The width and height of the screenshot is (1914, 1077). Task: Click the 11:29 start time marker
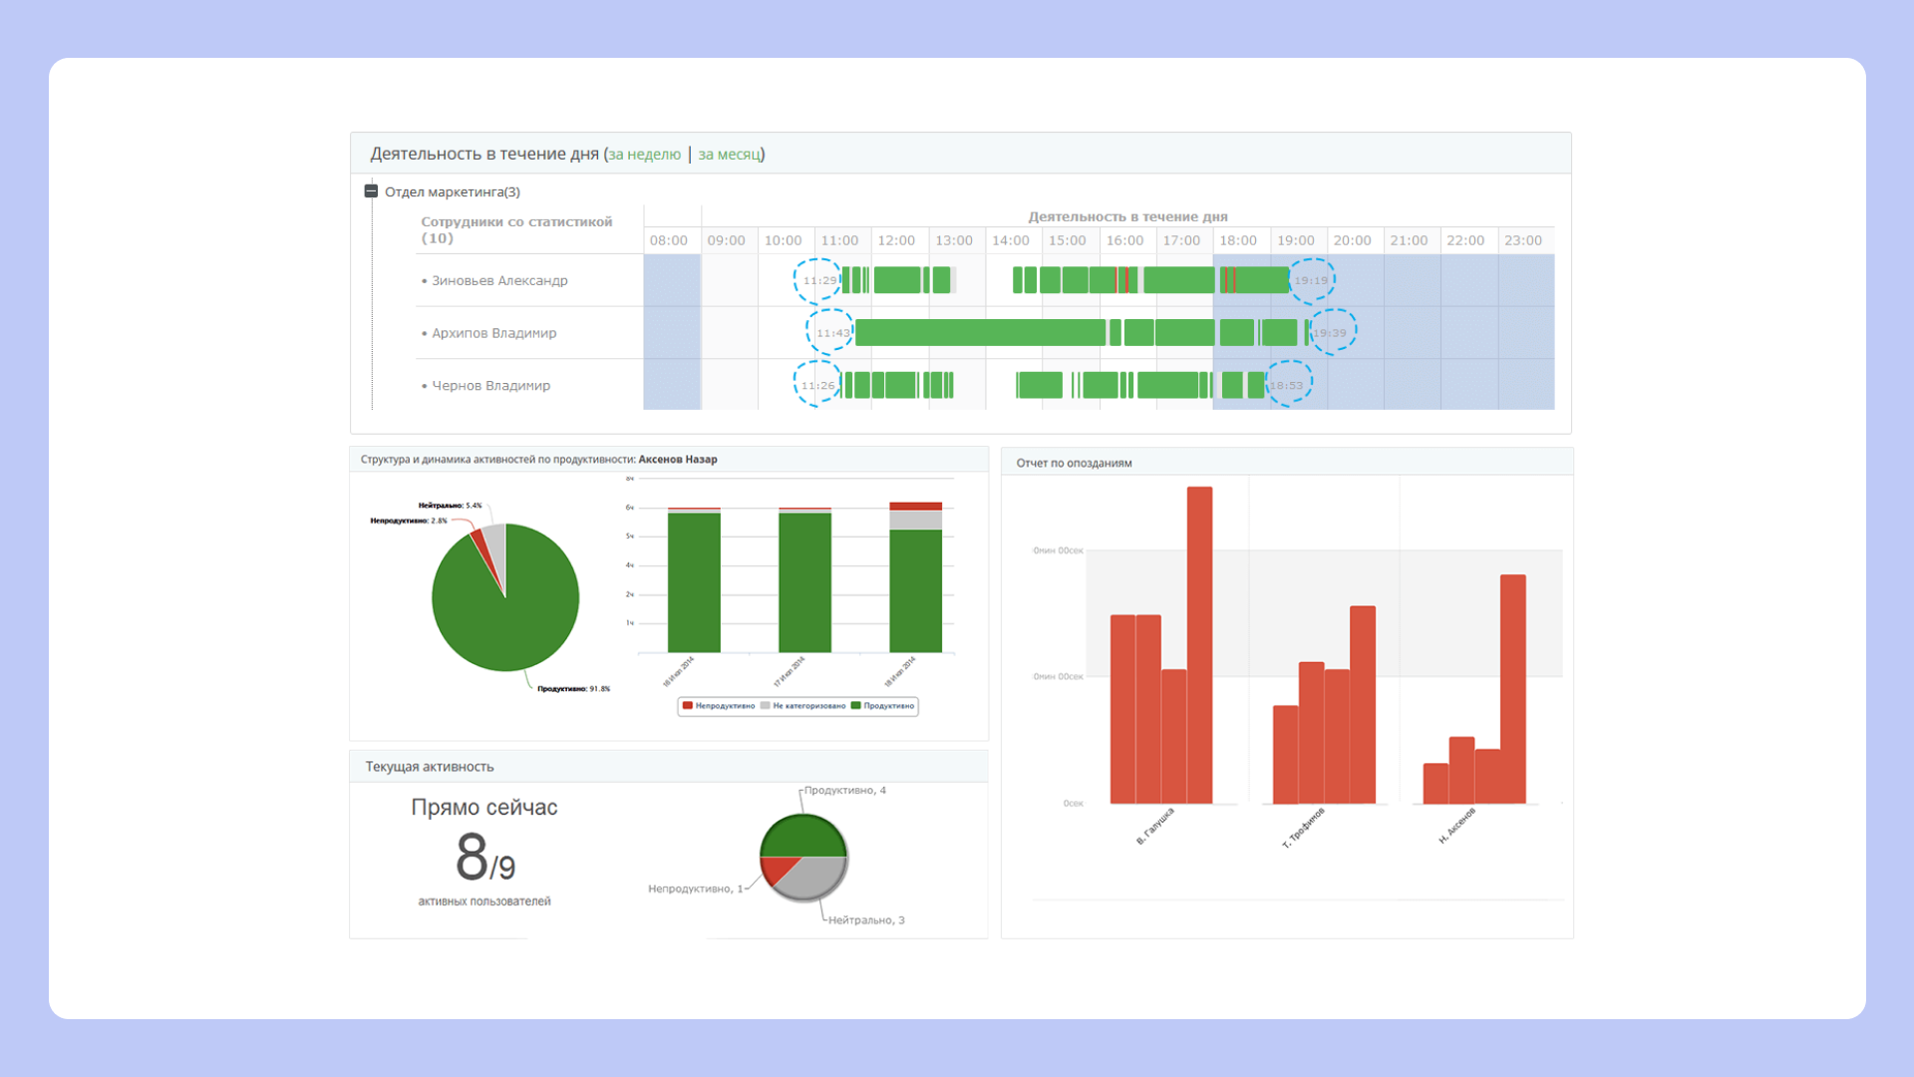818,281
